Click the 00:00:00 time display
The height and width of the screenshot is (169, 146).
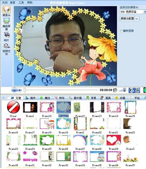click(106, 90)
